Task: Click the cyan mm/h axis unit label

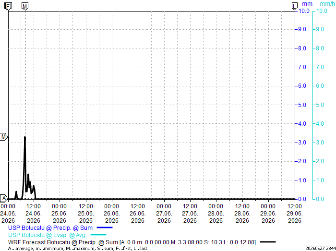Action: [x=327, y=4]
